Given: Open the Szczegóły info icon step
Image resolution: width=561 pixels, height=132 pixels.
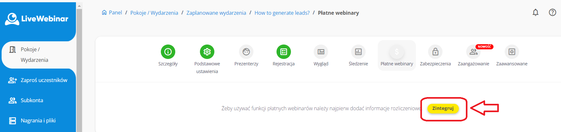Looking at the screenshot, I should tap(168, 52).
